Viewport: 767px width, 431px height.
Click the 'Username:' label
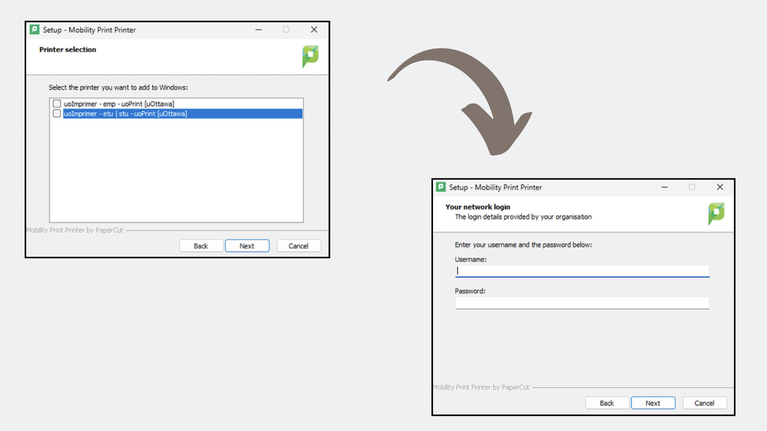[471, 259]
